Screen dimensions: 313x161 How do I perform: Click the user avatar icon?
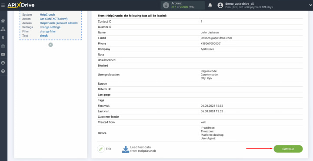pos(220,5)
